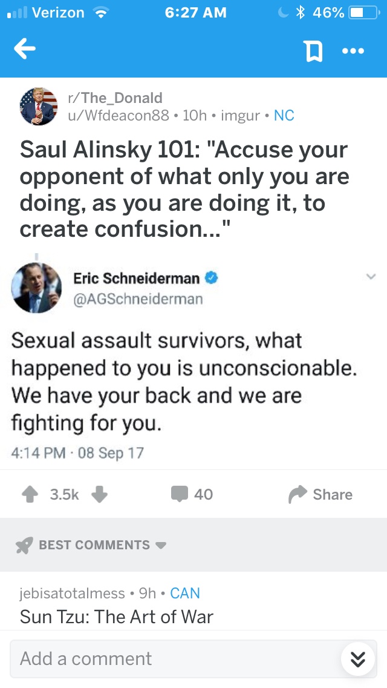Image resolution: width=387 pixels, height=688 pixels.
Task: Upvote the post
Action: 29,495
